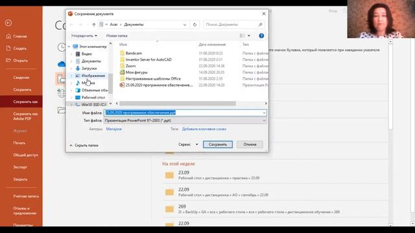415x233 pixels.
Task: Open the 22.09 дистанционка АО folder
Action: point(275,192)
